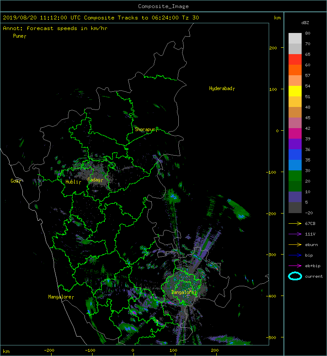
Task: Click the tan 48 dBZ color swatch
Action: point(295,112)
